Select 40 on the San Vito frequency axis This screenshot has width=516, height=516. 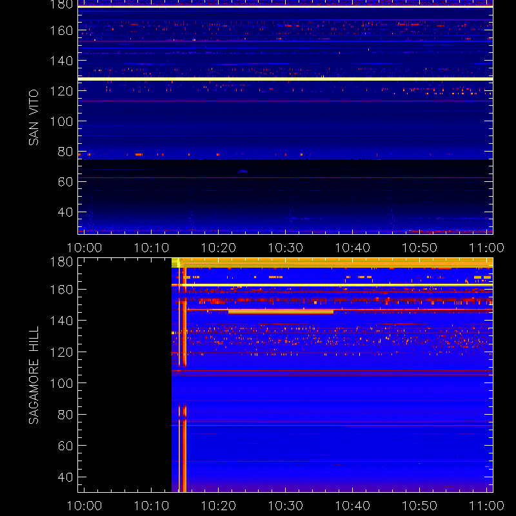(65, 212)
